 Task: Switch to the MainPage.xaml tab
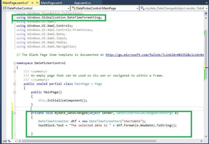pos(51,3)
